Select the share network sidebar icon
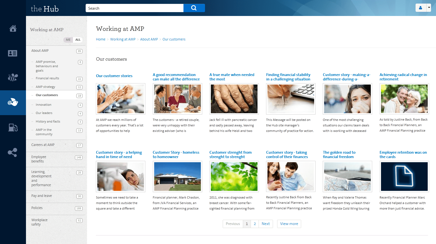 tap(13, 152)
